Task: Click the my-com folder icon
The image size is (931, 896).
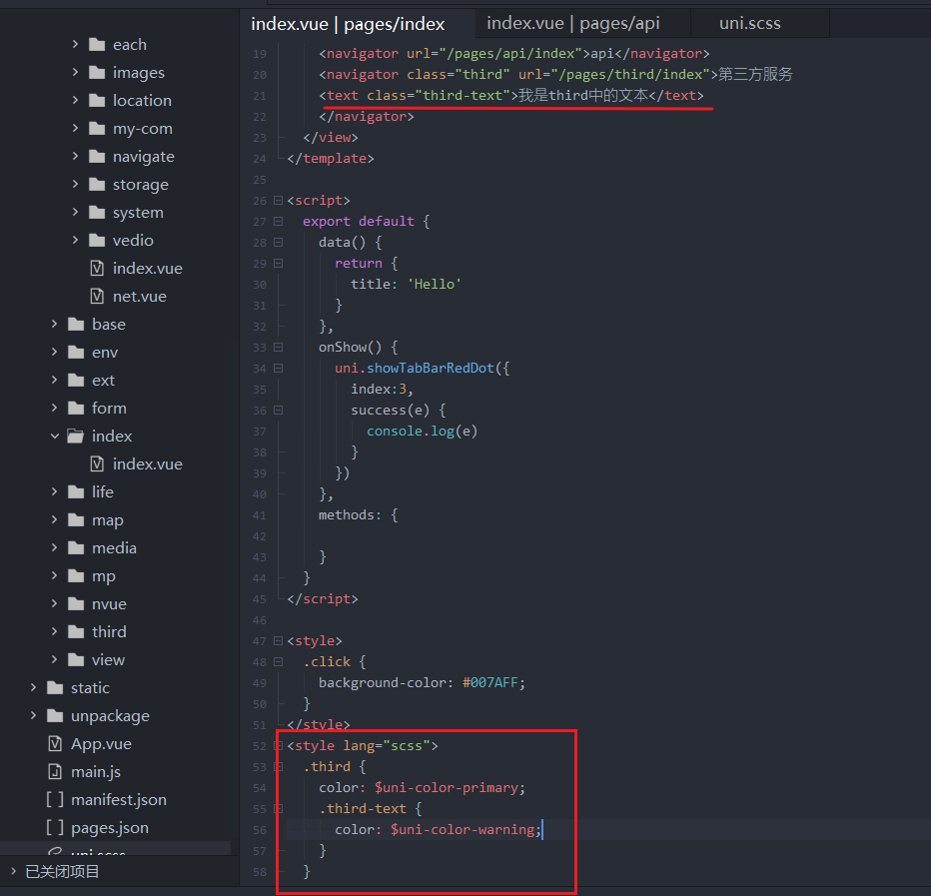Action: coord(97,128)
